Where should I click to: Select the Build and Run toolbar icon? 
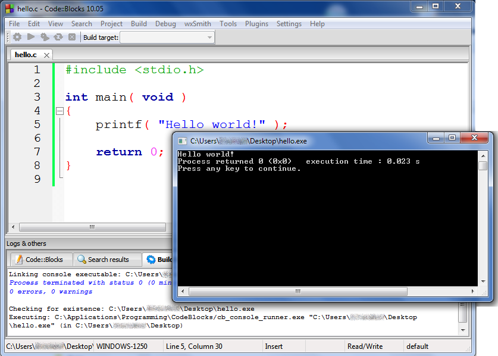coord(44,37)
